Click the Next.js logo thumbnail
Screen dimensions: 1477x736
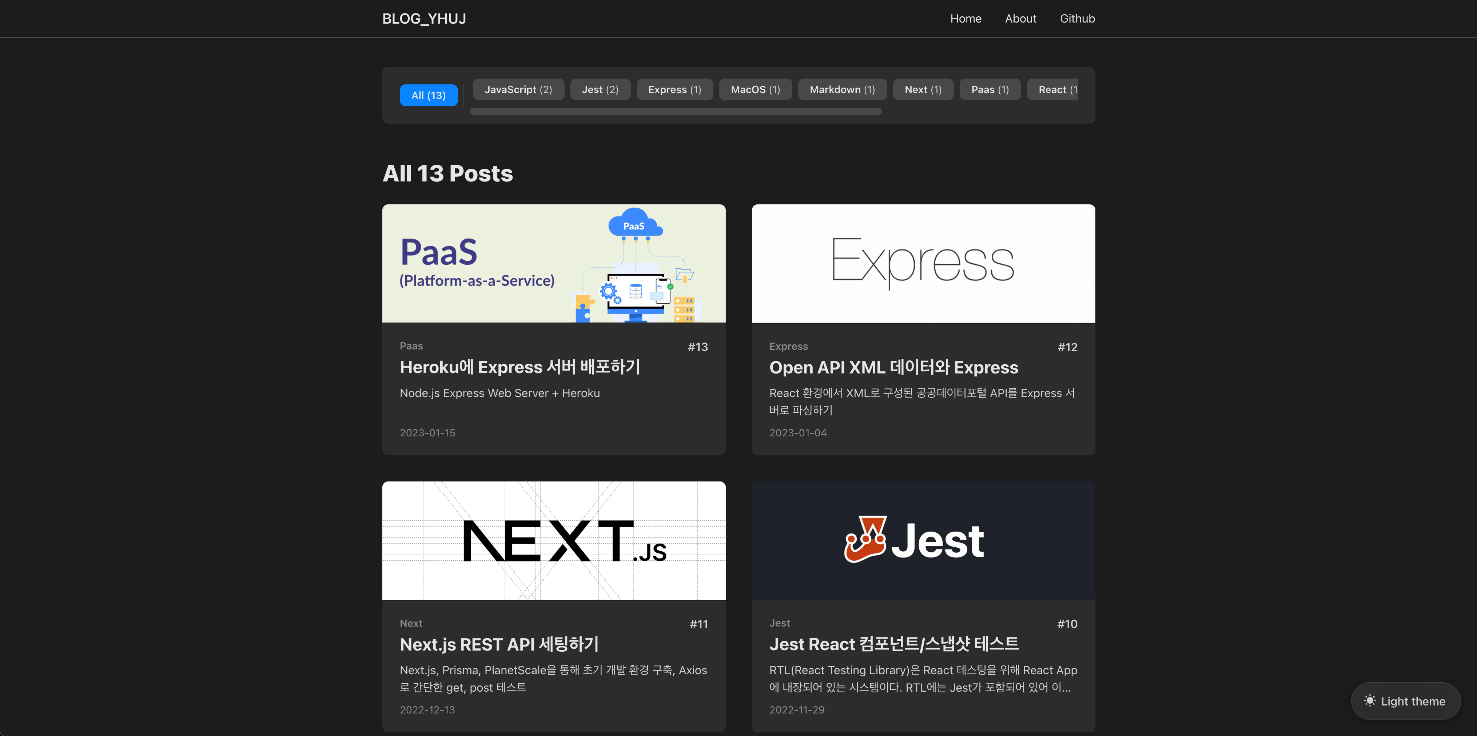point(553,540)
